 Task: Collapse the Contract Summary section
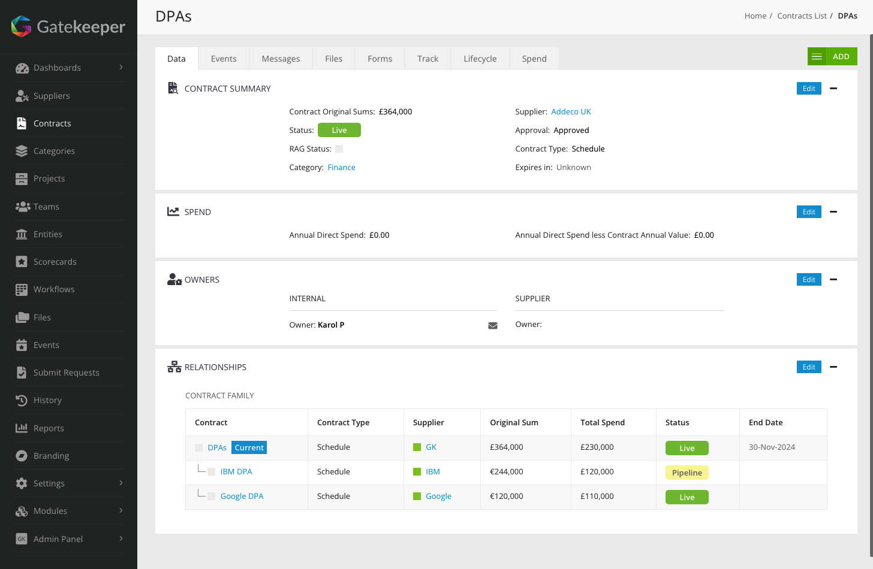coord(833,89)
